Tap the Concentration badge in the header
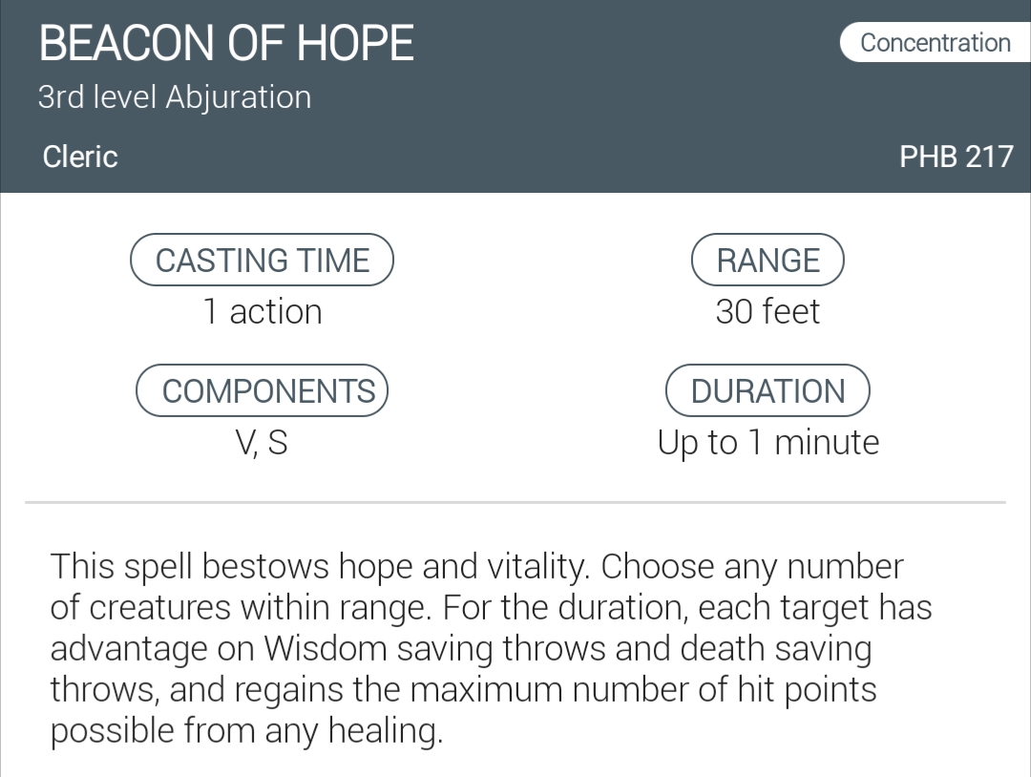The image size is (1031, 777). [x=934, y=43]
